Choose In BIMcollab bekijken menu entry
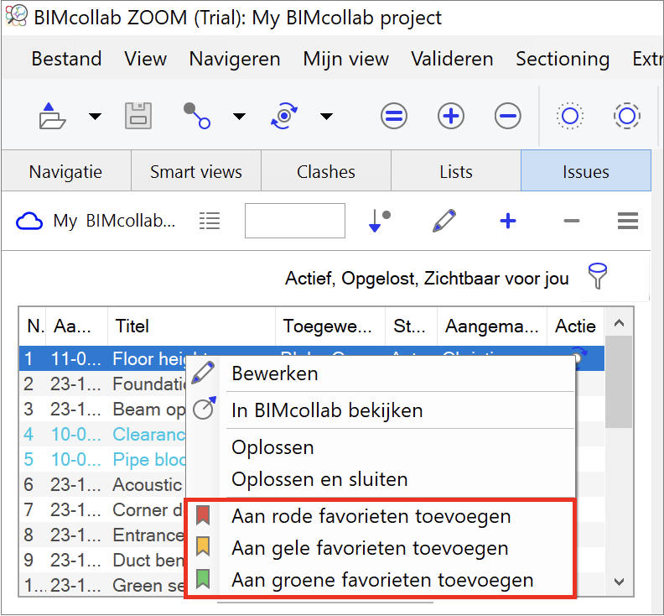The height and width of the screenshot is (616, 664). pyautogui.click(x=381, y=410)
